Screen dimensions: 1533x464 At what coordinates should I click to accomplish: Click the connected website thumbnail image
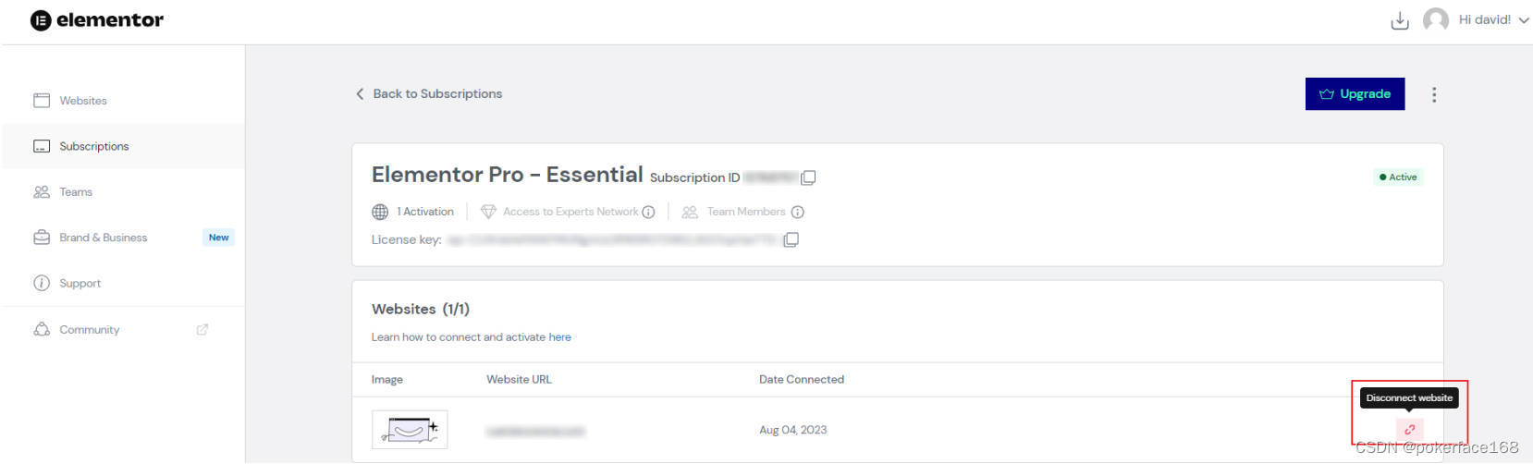pyautogui.click(x=410, y=430)
